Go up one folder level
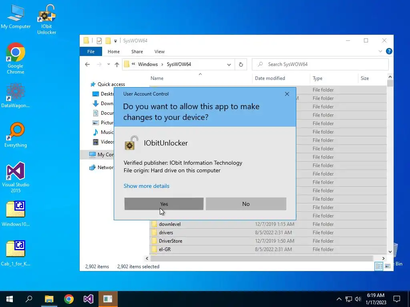This screenshot has width=410, height=307. [117, 64]
